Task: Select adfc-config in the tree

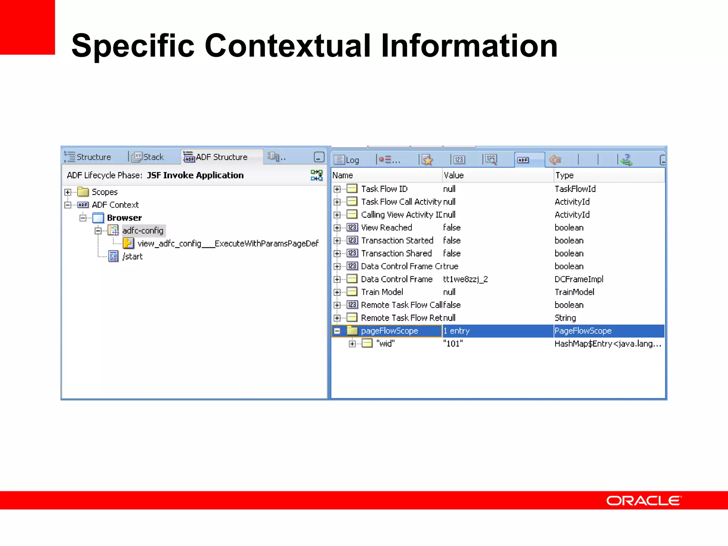Action: click(143, 231)
